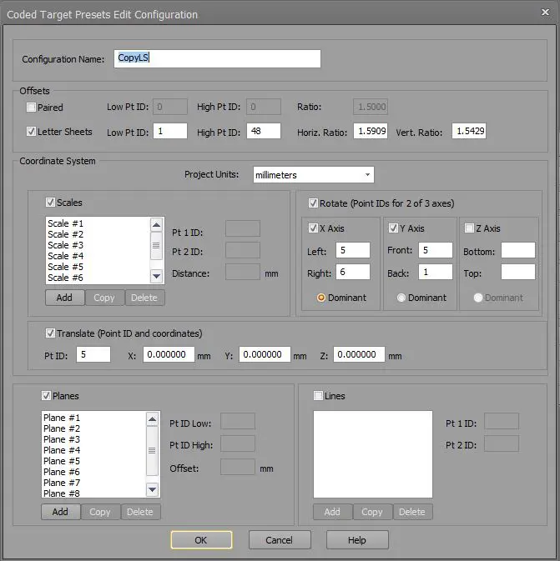The image size is (560, 561).
Task: Uncheck the Y Axis checkbox
Action: coord(393,228)
